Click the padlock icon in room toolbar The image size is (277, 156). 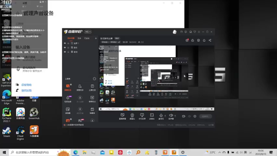point(193,40)
